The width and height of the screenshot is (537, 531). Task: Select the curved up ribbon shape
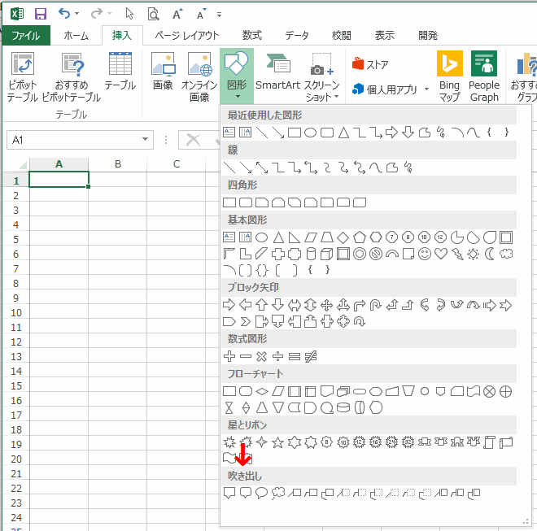pyautogui.click(x=457, y=442)
